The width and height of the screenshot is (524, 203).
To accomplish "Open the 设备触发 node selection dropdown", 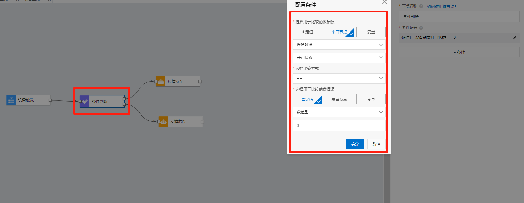I will pos(339,44).
